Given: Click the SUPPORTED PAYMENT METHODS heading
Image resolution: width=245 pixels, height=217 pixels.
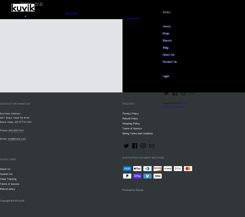Looking at the screenshot, I should point(143,158).
